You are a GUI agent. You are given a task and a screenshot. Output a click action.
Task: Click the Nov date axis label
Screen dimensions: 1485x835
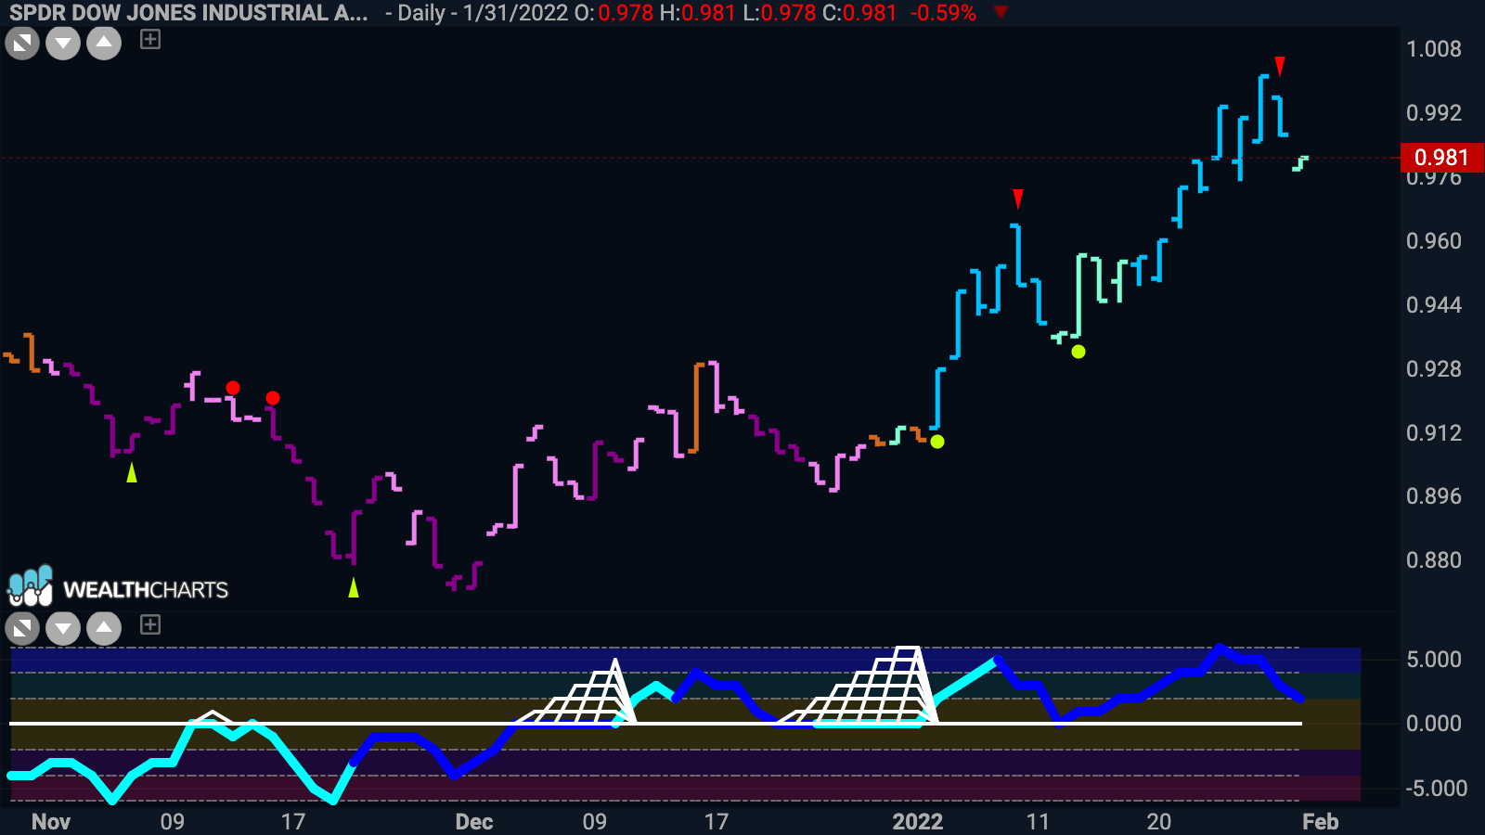51,822
